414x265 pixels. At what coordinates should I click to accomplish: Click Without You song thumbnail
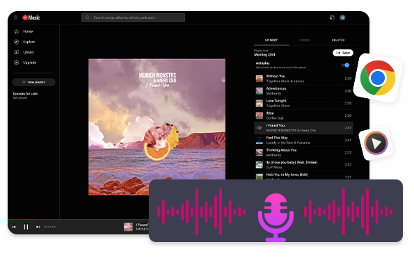coord(260,79)
